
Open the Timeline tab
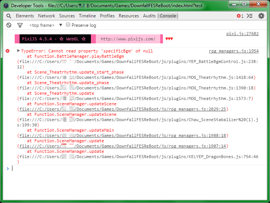pyautogui.click(x=87, y=16)
